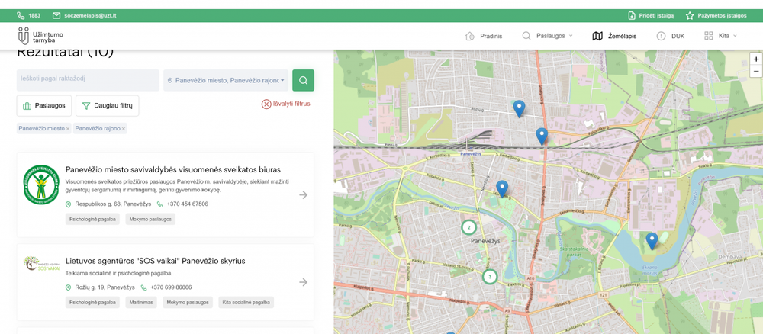Click the Pridėti įstaigą add-document icon
The height and width of the screenshot is (334, 763).
[632, 15]
